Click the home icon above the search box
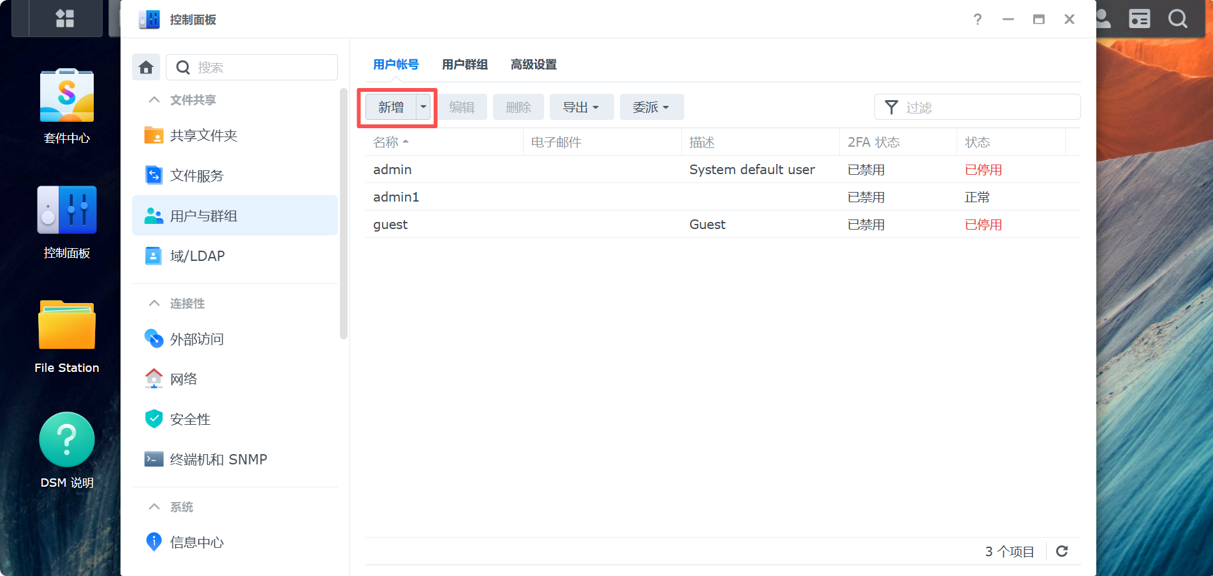 [x=145, y=67]
